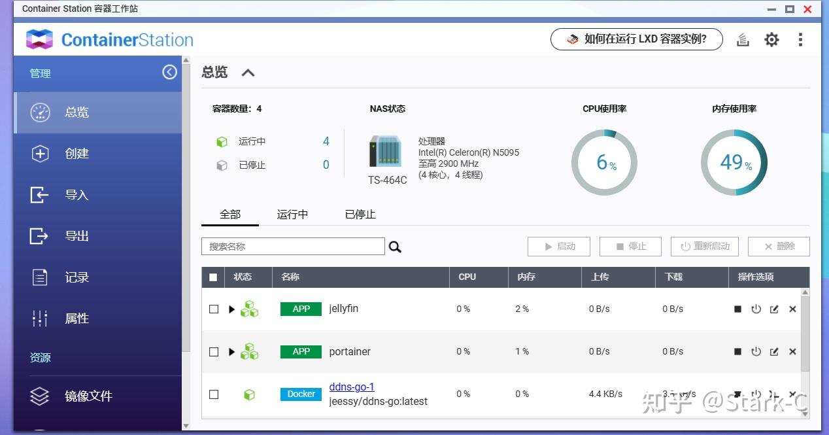This screenshot has height=435, width=829.
Task: Tick the portainer container checkbox
Action: (x=213, y=351)
